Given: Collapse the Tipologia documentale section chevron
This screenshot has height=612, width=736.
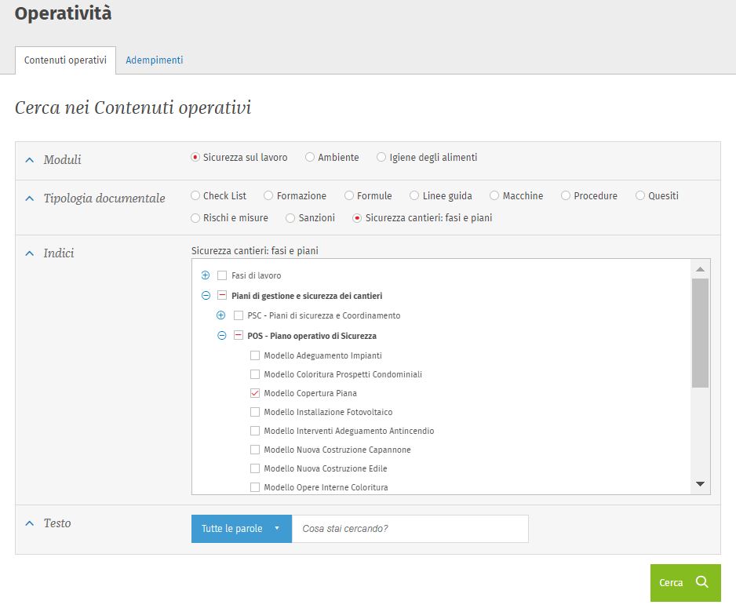Looking at the screenshot, I should (30, 199).
